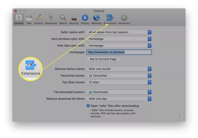The width and height of the screenshot is (198, 138).
Task: Open the Favourites shows dropdown
Action: click(x=119, y=75)
